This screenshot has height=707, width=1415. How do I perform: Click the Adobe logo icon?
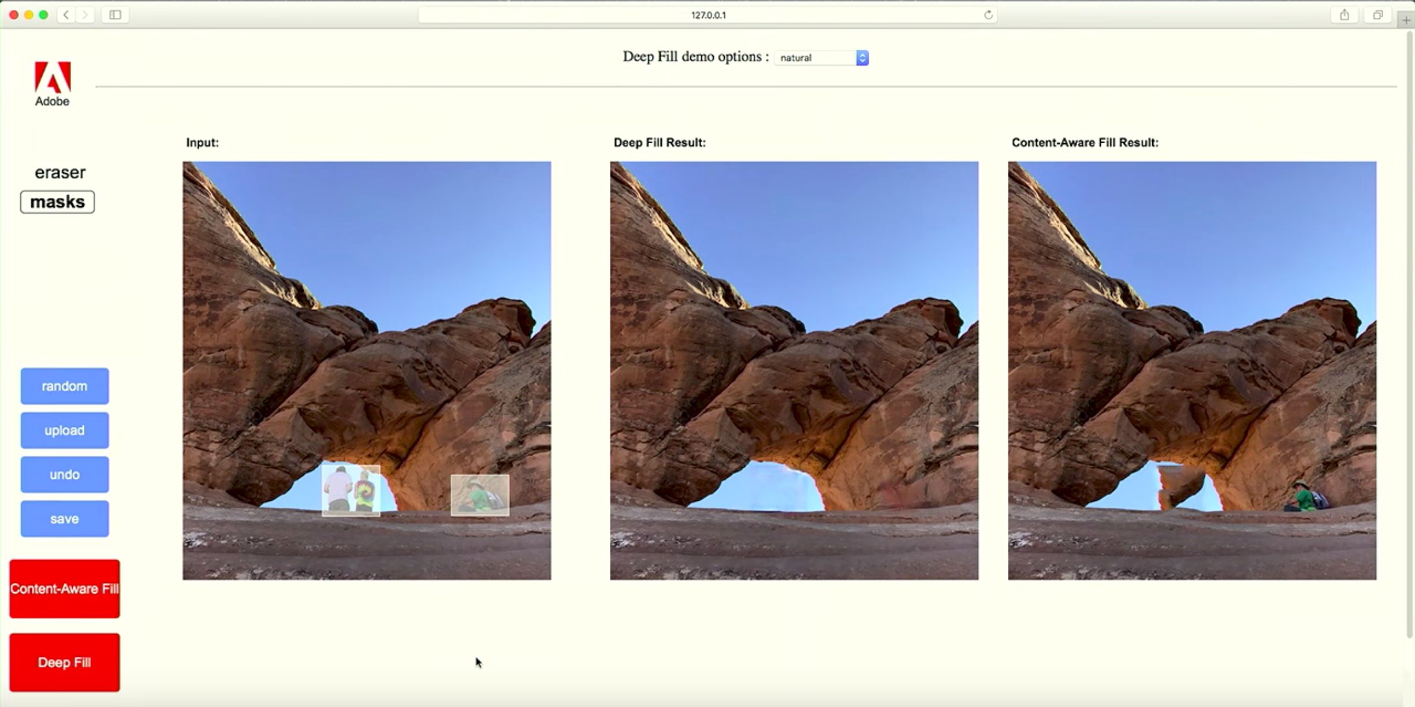pyautogui.click(x=53, y=78)
